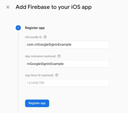Click the App nickname (optional) label
The image size is (128, 113).
pos(41,56)
